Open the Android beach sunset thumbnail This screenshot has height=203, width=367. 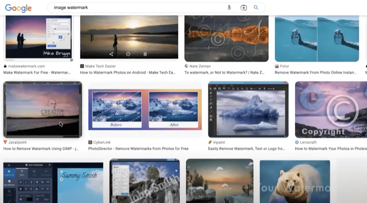129,37
